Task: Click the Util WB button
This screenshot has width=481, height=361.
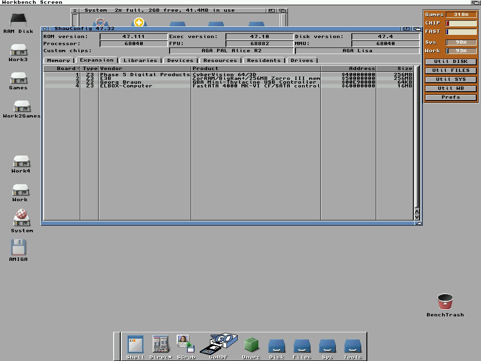Action: click(450, 88)
